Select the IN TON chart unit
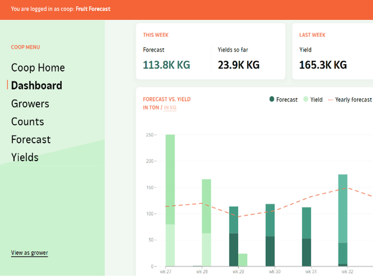 pyautogui.click(x=151, y=108)
